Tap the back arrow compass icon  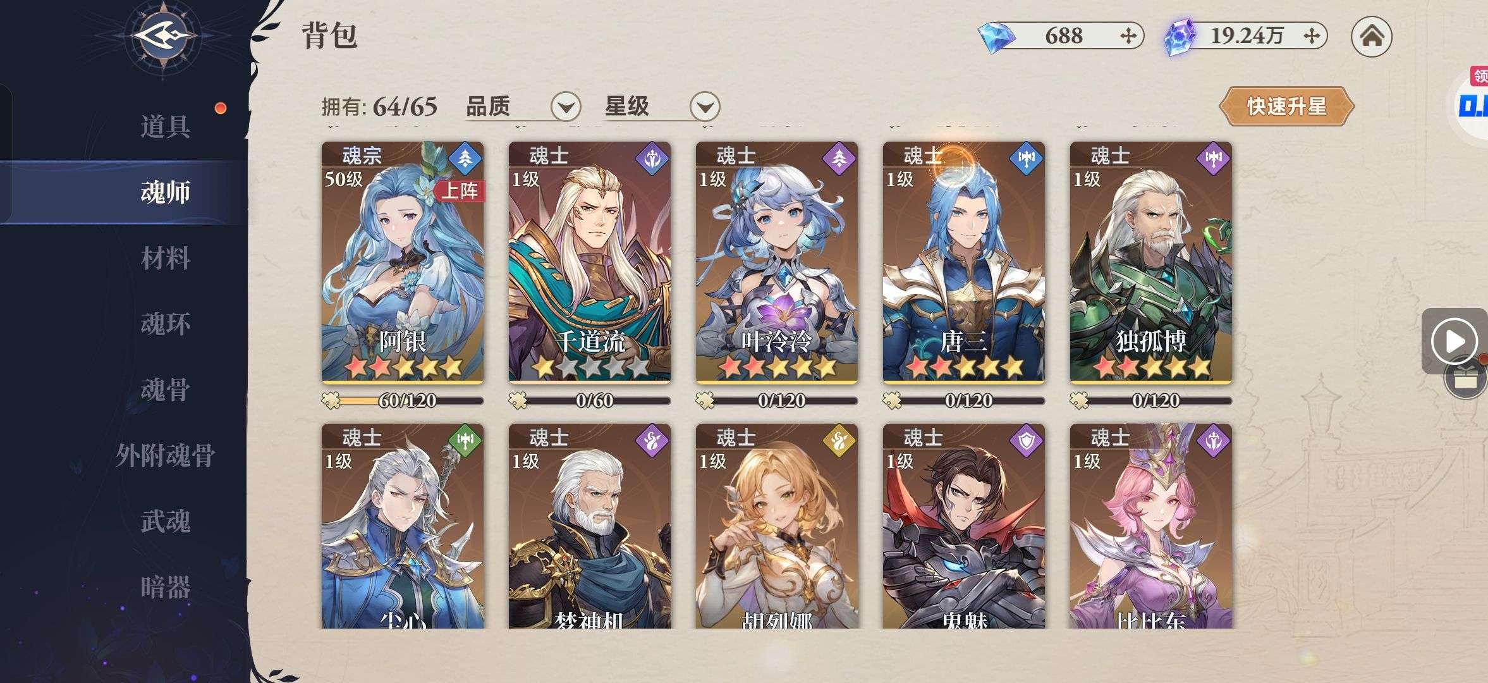coord(164,36)
